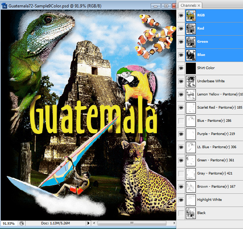Hide the Highlight White channel eye icon
243x229 pixels.
coord(181,200)
